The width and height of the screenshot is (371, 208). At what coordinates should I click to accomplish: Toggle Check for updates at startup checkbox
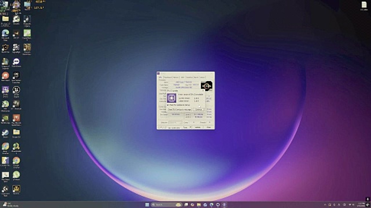click(168, 105)
